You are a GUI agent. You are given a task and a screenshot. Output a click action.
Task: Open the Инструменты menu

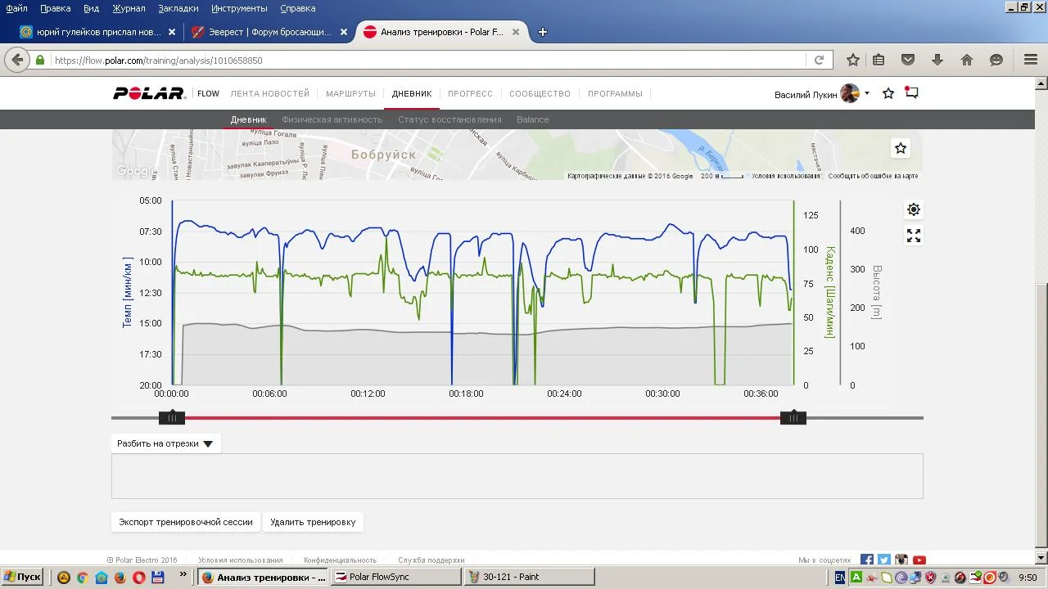pos(239,8)
